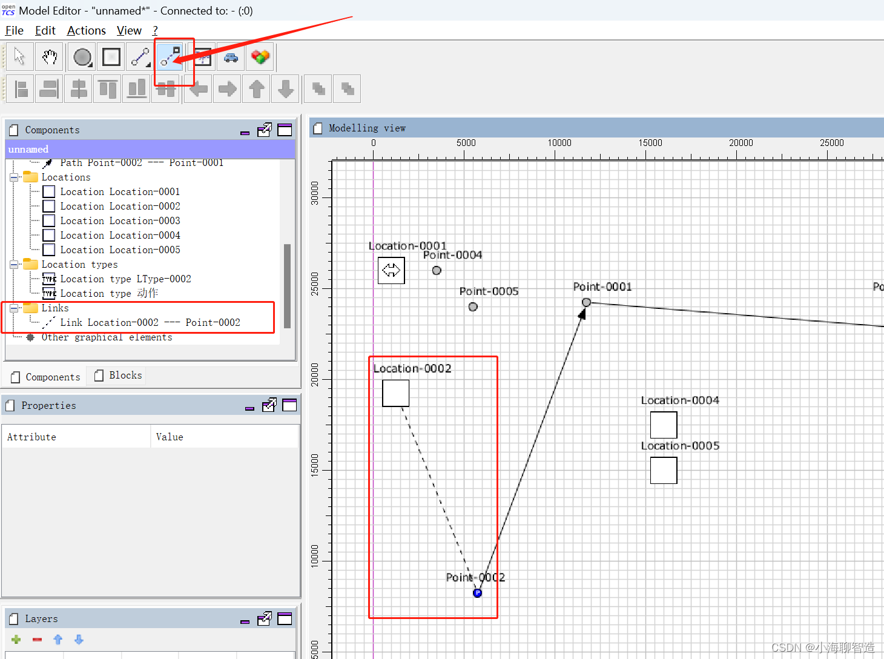
Task: Click the Components tree vertical scrollbar
Action: click(x=287, y=286)
